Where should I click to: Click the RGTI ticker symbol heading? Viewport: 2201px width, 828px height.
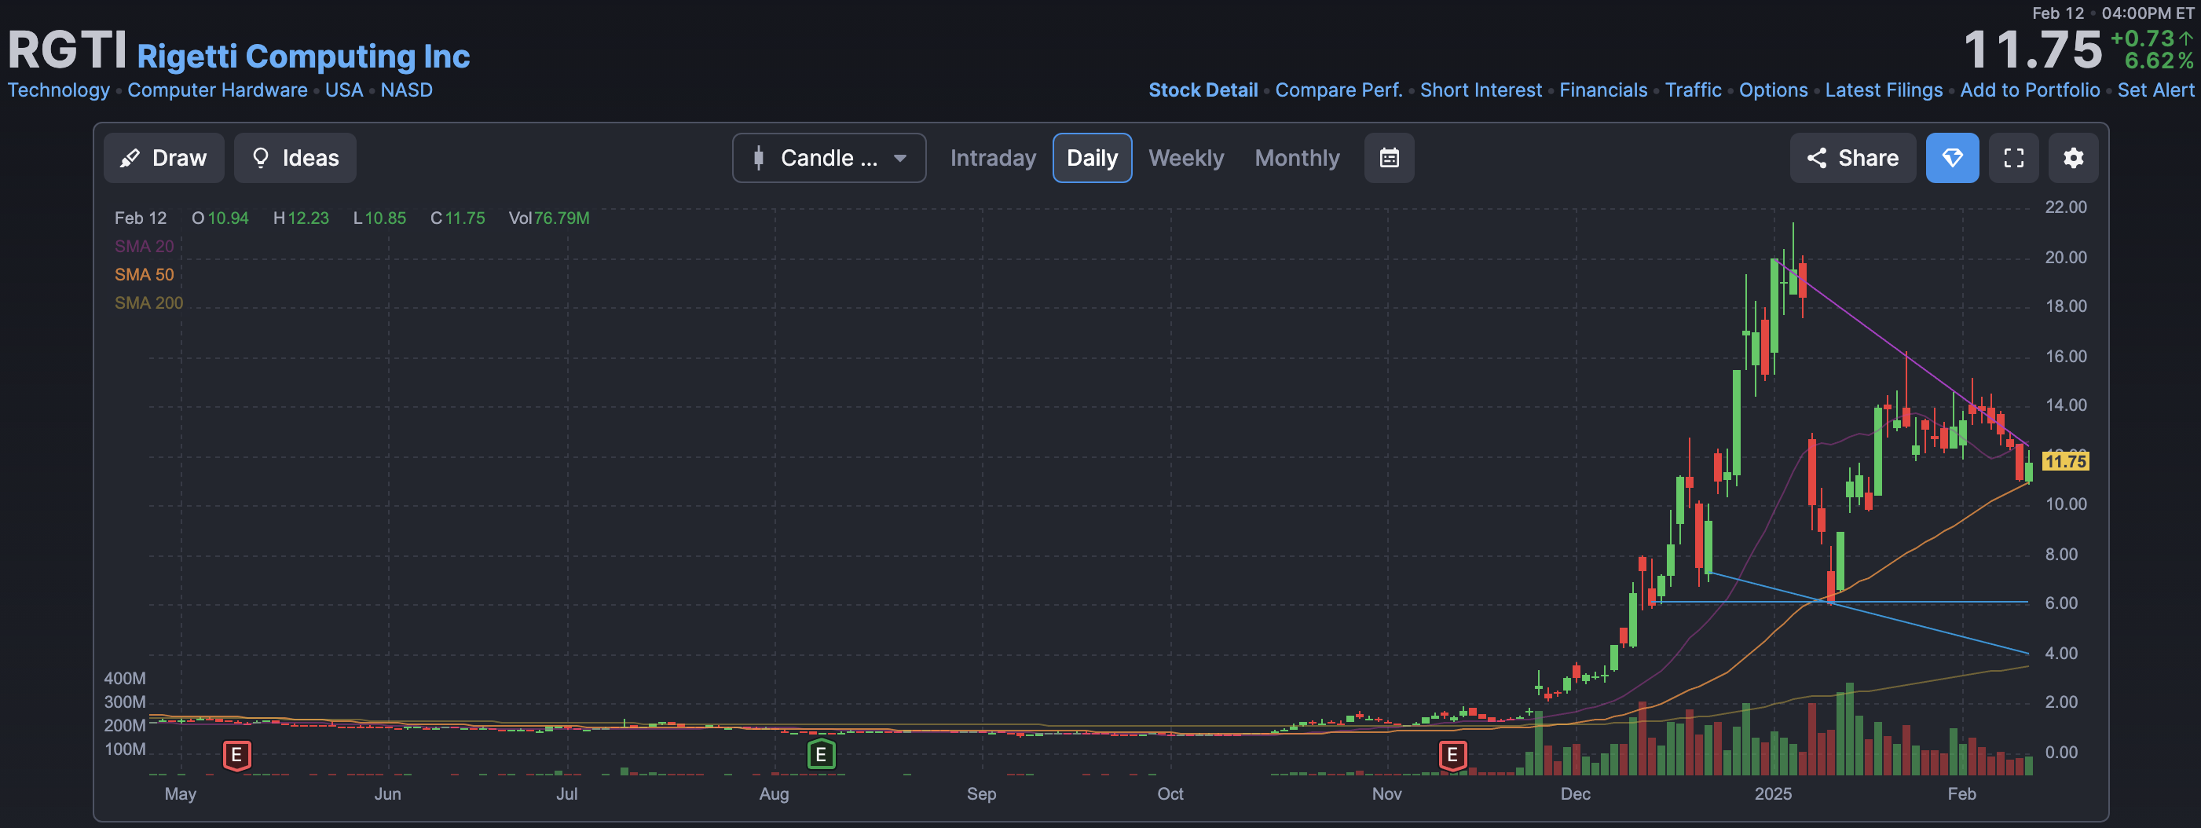click(x=68, y=49)
